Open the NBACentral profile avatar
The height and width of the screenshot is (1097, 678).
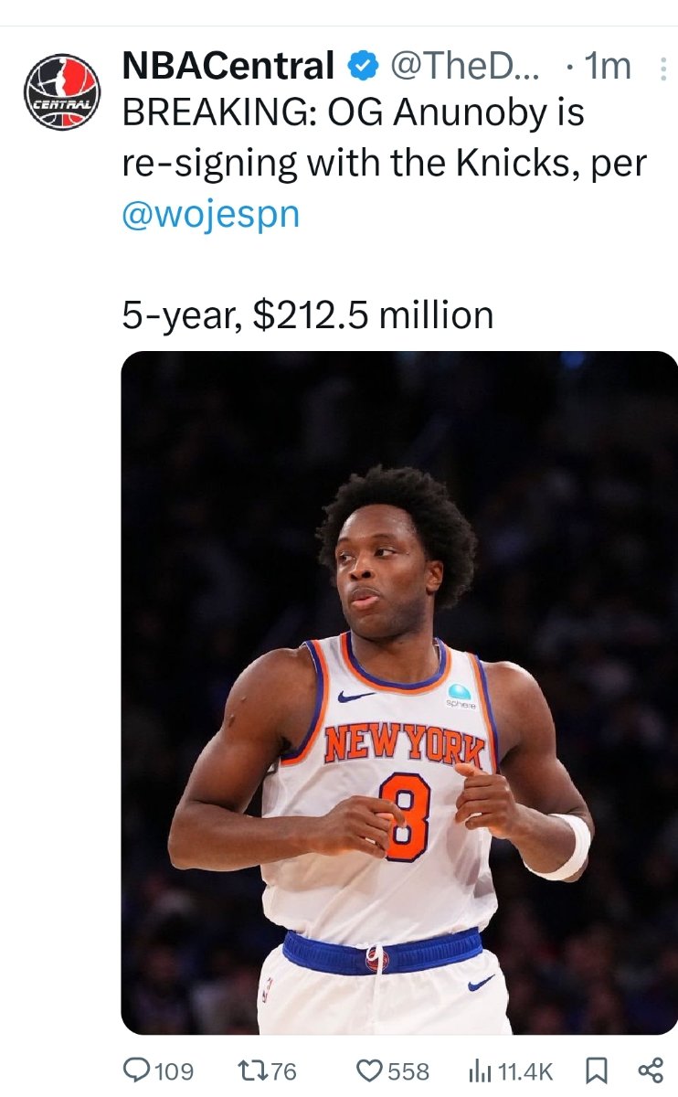coord(61,91)
